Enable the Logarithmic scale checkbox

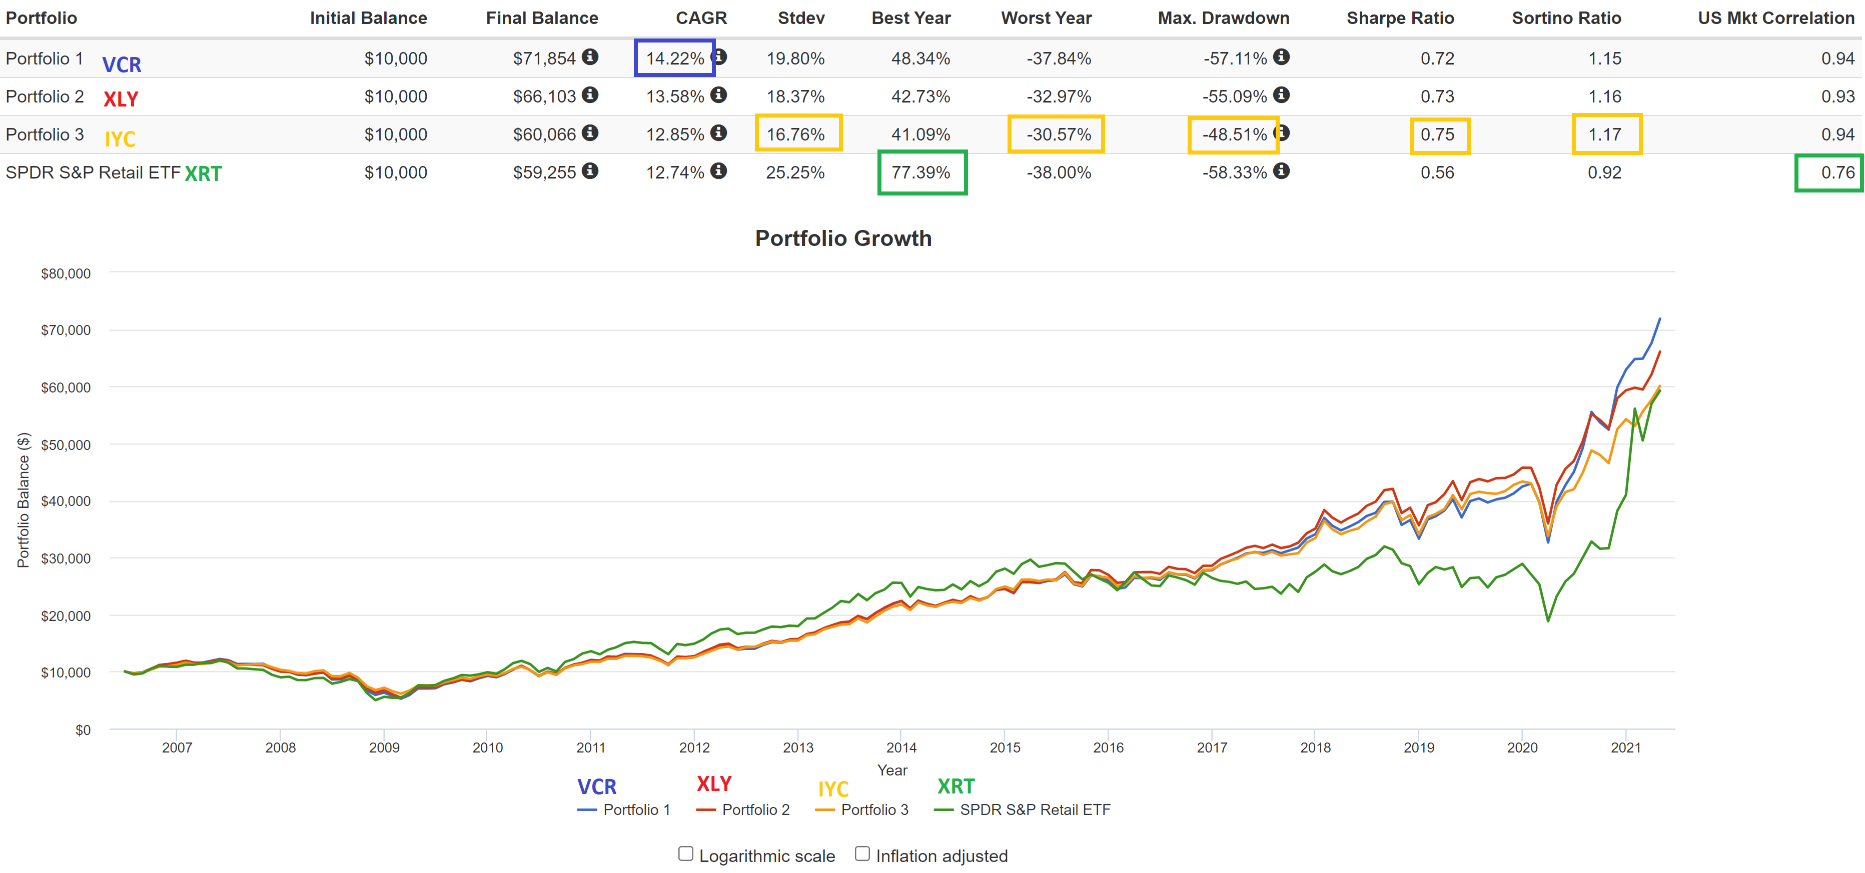pyautogui.click(x=686, y=853)
